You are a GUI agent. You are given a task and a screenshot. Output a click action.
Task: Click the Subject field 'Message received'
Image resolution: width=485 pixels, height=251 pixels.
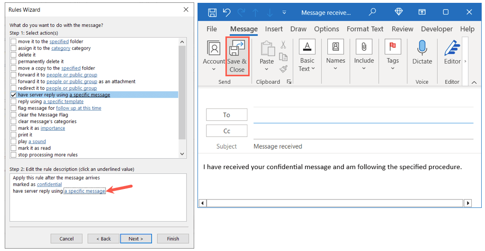(363, 146)
